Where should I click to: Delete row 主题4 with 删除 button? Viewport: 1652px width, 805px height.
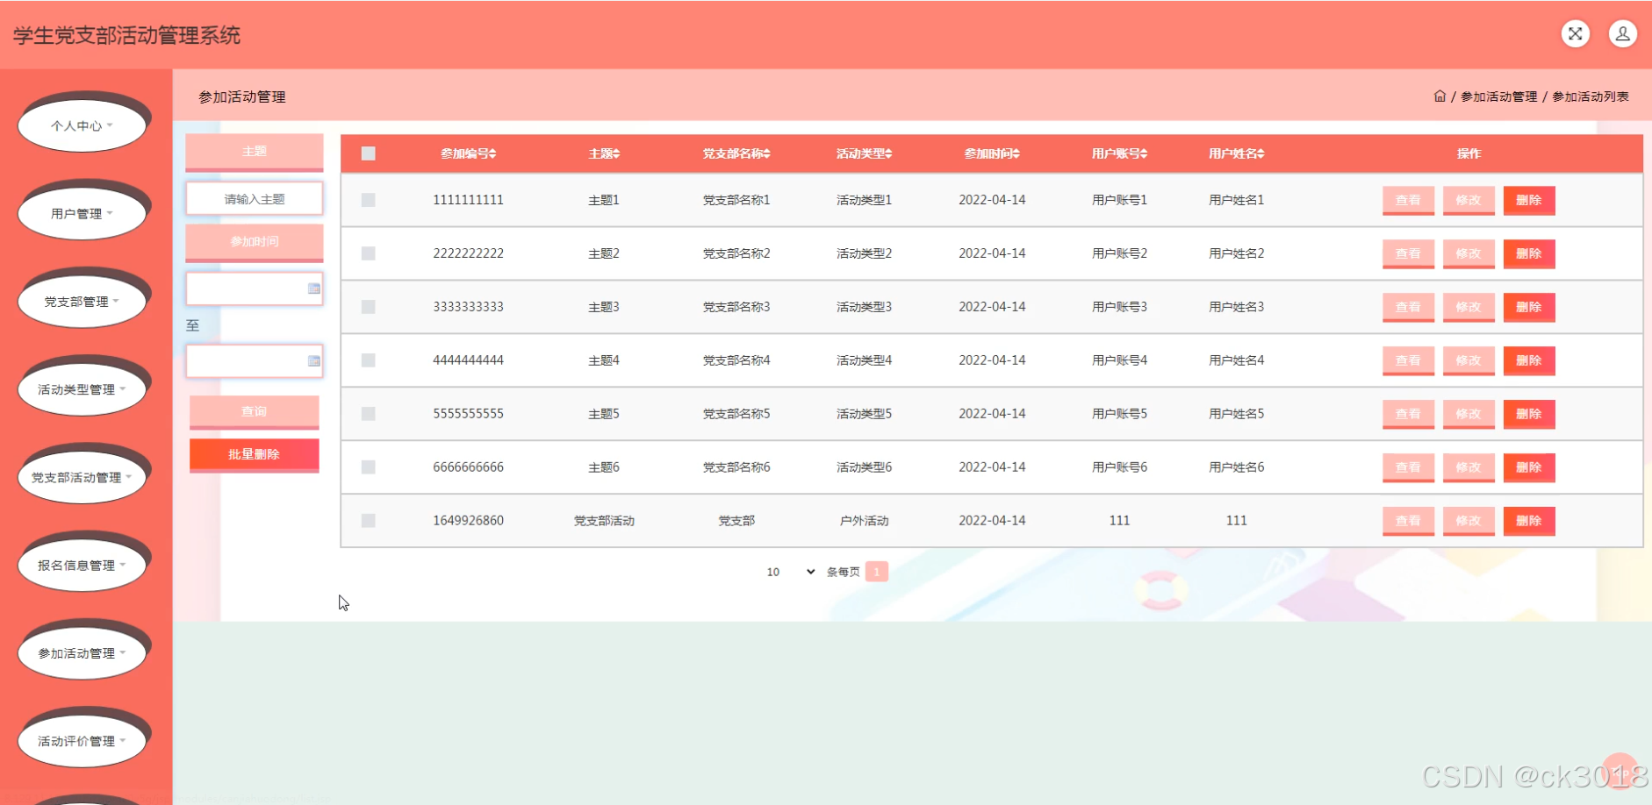(1529, 360)
